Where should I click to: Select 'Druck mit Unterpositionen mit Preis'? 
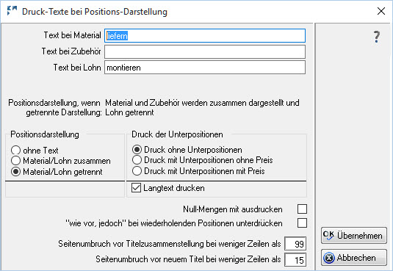[137, 170]
